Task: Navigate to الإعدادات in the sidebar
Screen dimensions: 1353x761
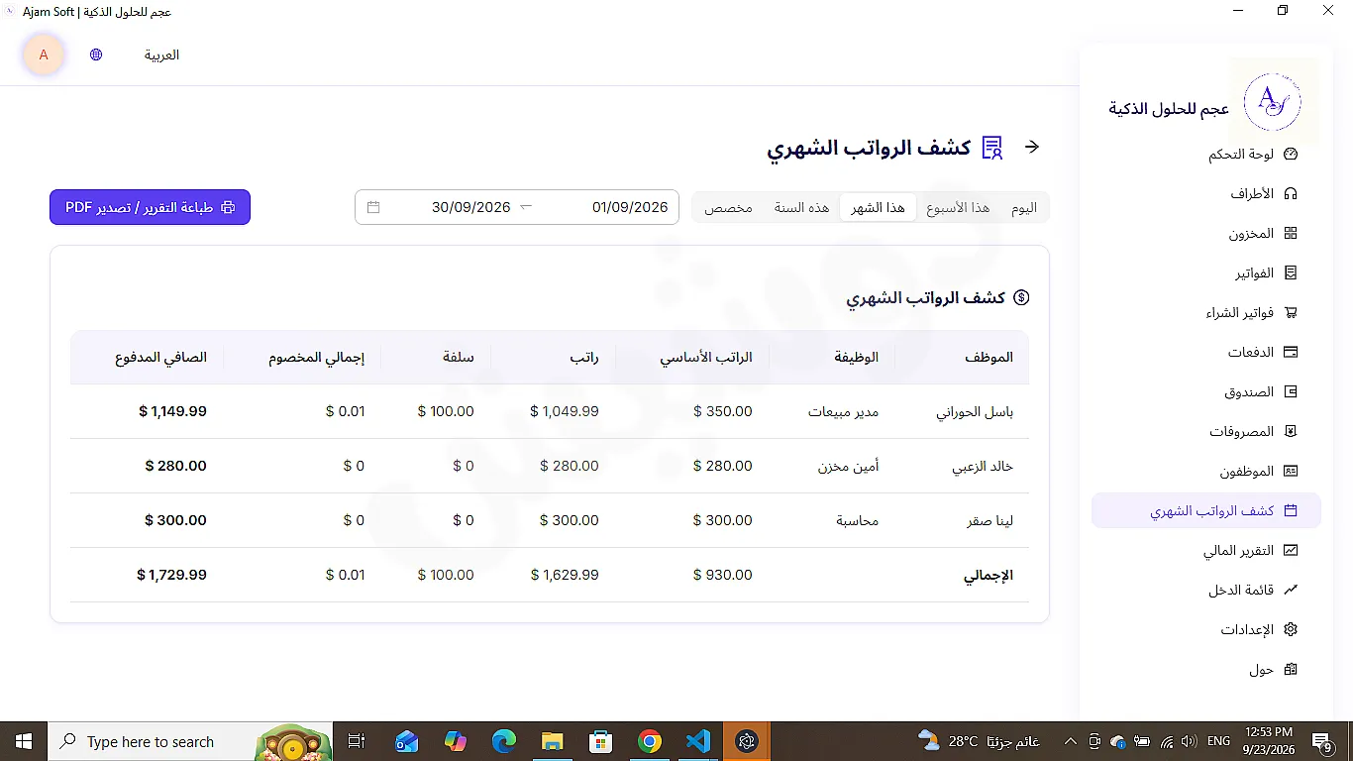Action: (x=1206, y=630)
